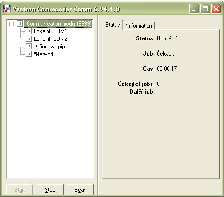224x197 pixels.
Task: Click the Čekat... job value
Action: point(165,54)
